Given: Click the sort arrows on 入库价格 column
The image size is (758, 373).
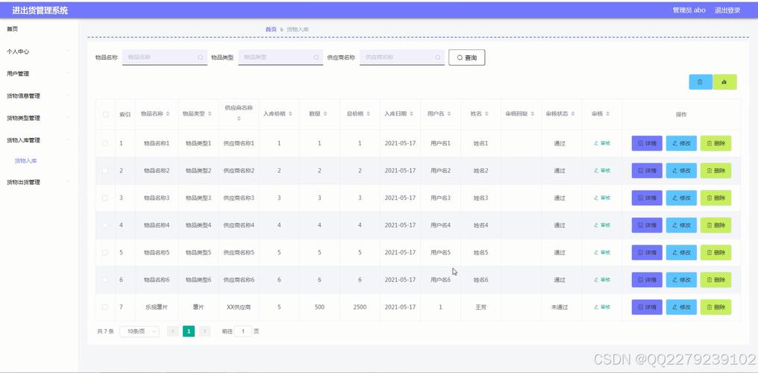Looking at the screenshot, I should (290, 114).
